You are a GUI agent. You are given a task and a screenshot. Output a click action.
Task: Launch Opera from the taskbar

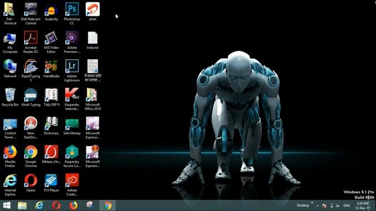coord(56,206)
